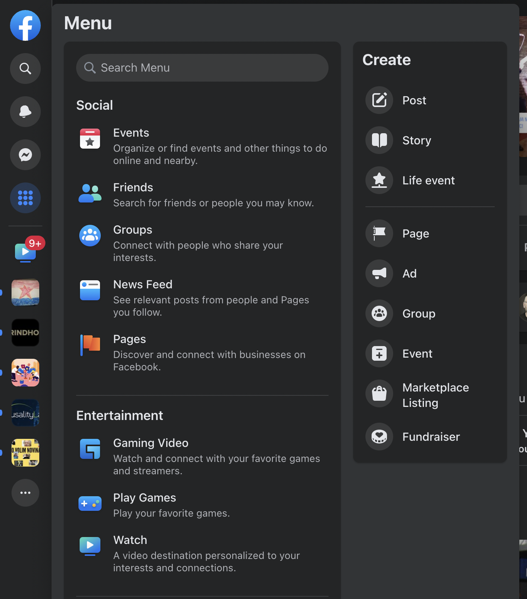Click the Facebook logo
The width and height of the screenshot is (527, 599).
tap(25, 25)
